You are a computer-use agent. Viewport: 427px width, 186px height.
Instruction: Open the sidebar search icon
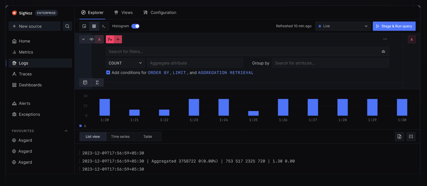click(x=67, y=26)
